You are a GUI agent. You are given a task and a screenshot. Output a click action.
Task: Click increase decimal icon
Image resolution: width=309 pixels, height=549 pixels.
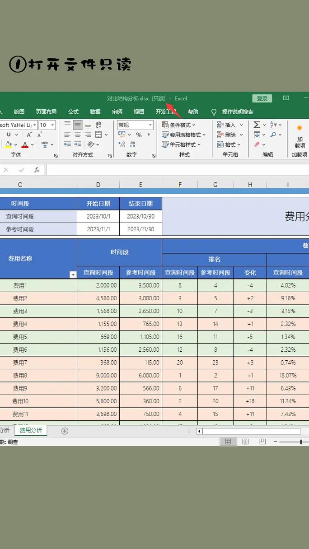[x=122, y=144]
